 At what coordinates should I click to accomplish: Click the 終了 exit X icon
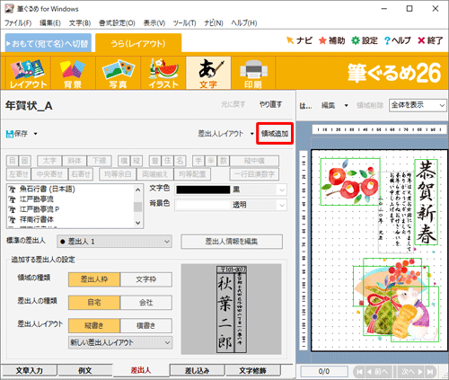430,40
